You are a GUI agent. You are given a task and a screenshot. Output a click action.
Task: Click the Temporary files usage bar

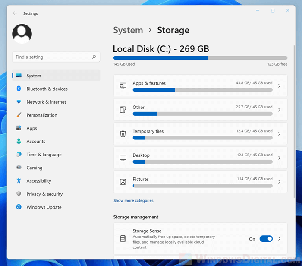203,138
